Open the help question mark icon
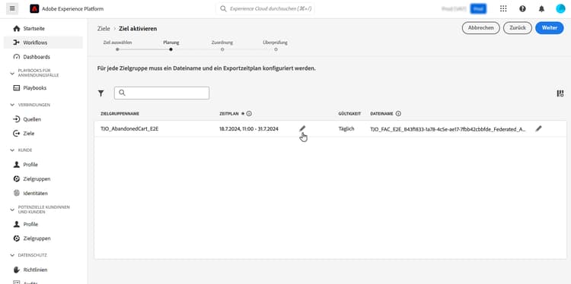The height and width of the screenshot is (284, 571). [x=522, y=8]
